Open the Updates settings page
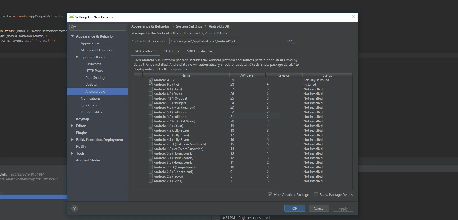The image size is (458, 220). point(91,85)
